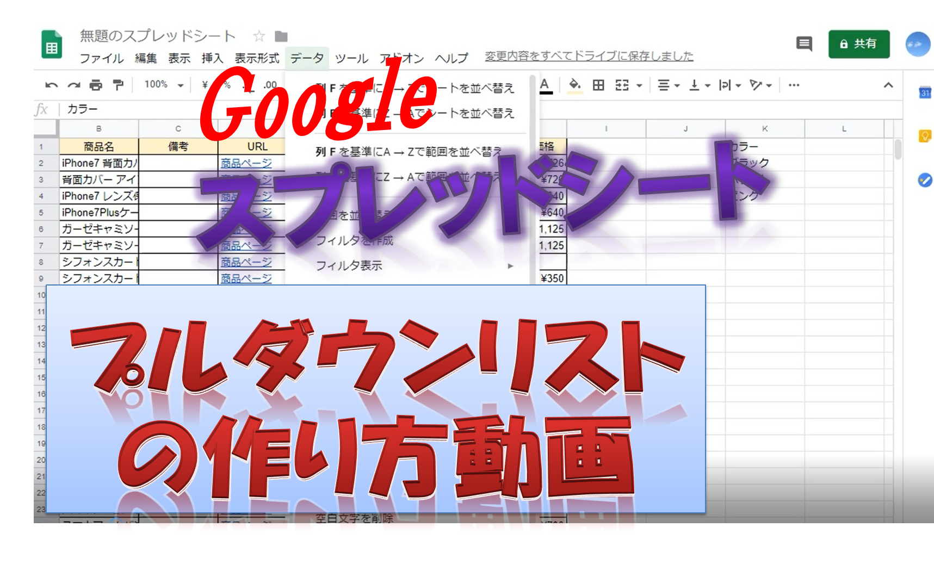The image size is (934, 583).
Task: Open the borders icon
Action: pos(598,85)
